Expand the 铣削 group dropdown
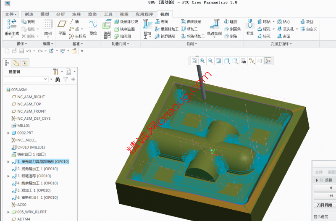Screen dimensions: 336x221 pos(192,44)
